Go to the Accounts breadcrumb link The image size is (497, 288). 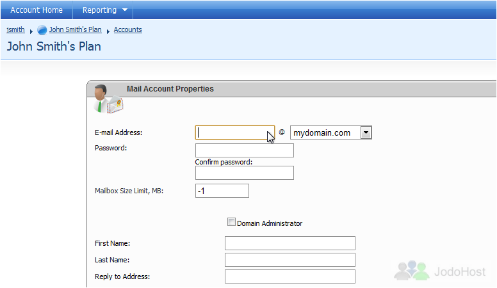click(x=127, y=29)
